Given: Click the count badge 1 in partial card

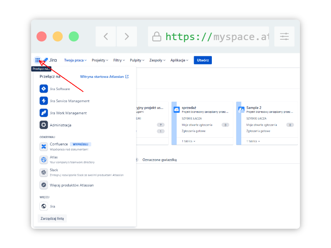Looking at the screenshot, I should 161,131.
